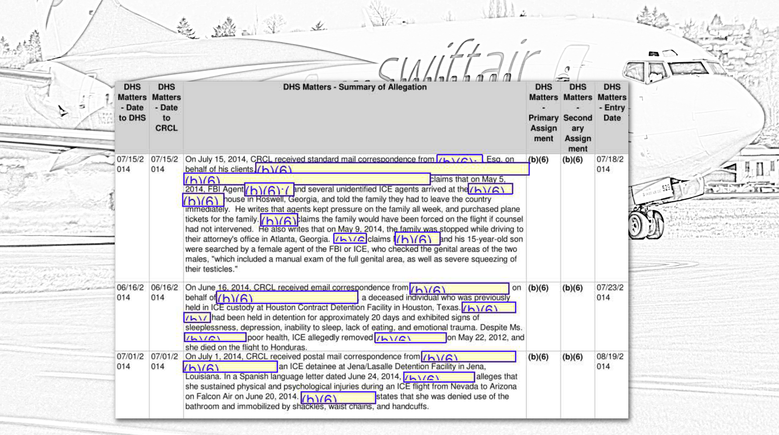This screenshot has width=779, height=435.
Task: Select Primary Assignment (b)(6) in the 07/23/2014 row
Action: click(538, 288)
